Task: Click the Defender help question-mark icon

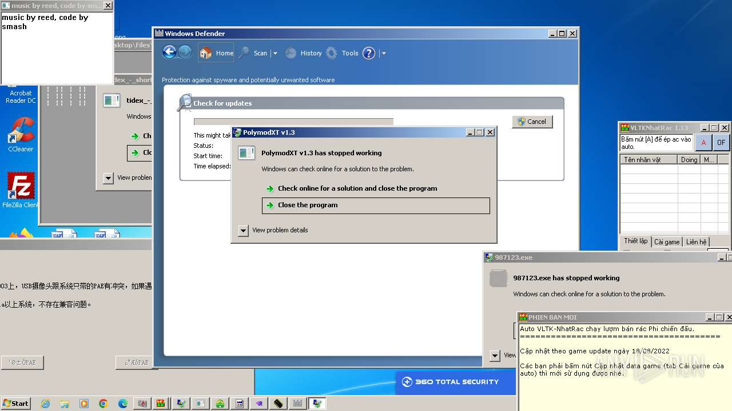Action: point(369,53)
